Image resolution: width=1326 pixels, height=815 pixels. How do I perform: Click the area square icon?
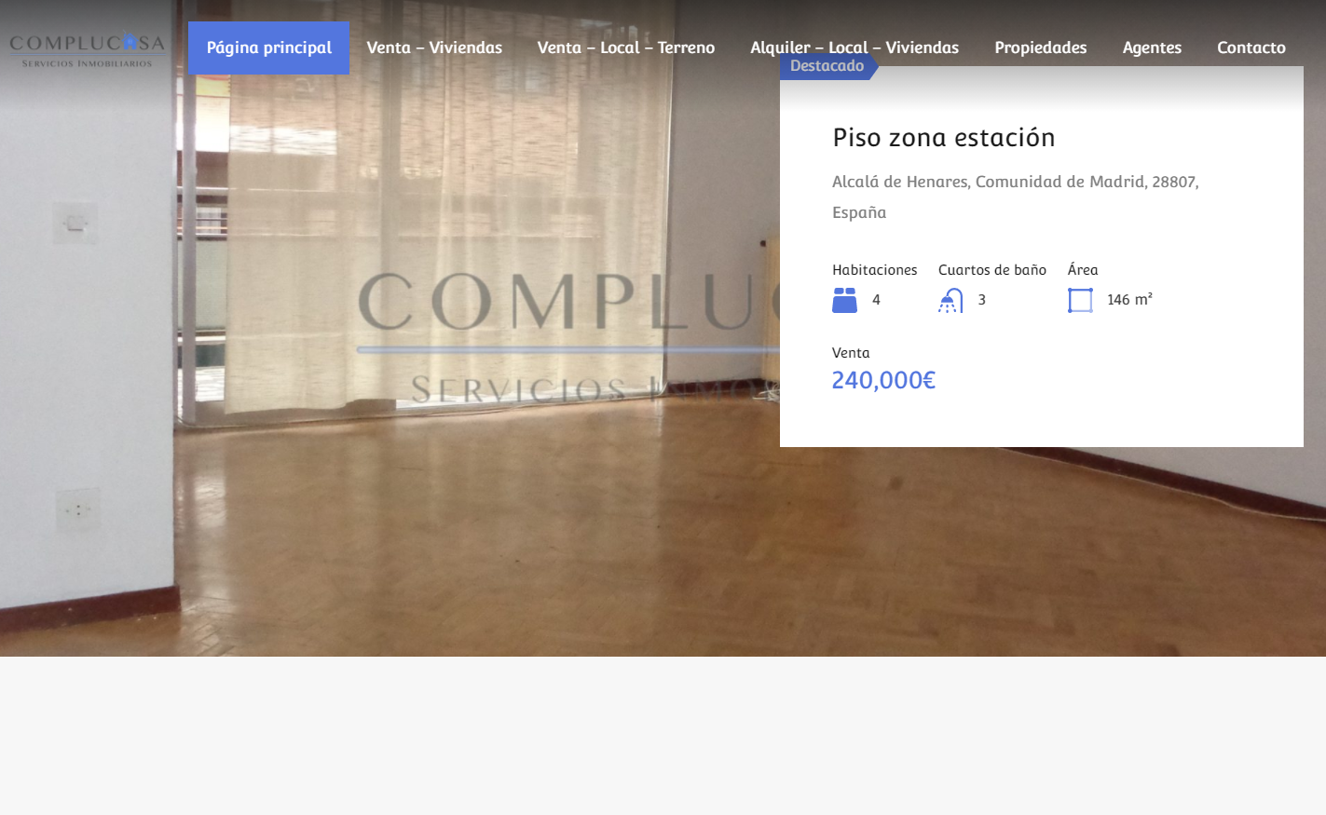[x=1080, y=300]
